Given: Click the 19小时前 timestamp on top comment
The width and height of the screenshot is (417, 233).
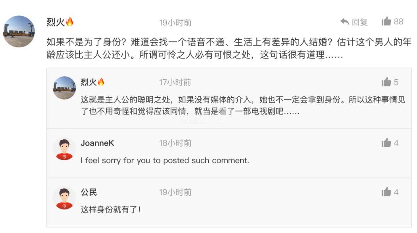Looking at the screenshot, I should click(176, 23).
